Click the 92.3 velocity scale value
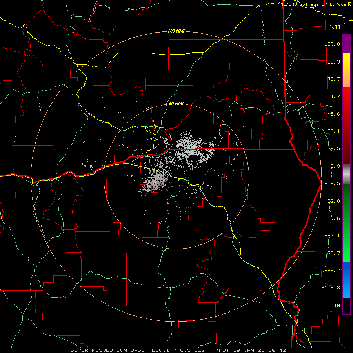Viewport: 353px width, 353px height. tap(334, 62)
